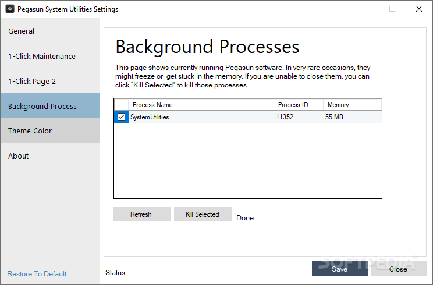The width and height of the screenshot is (433, 285).
Task: Go to the Theme Color tab
Action: (x=50, y=131)
